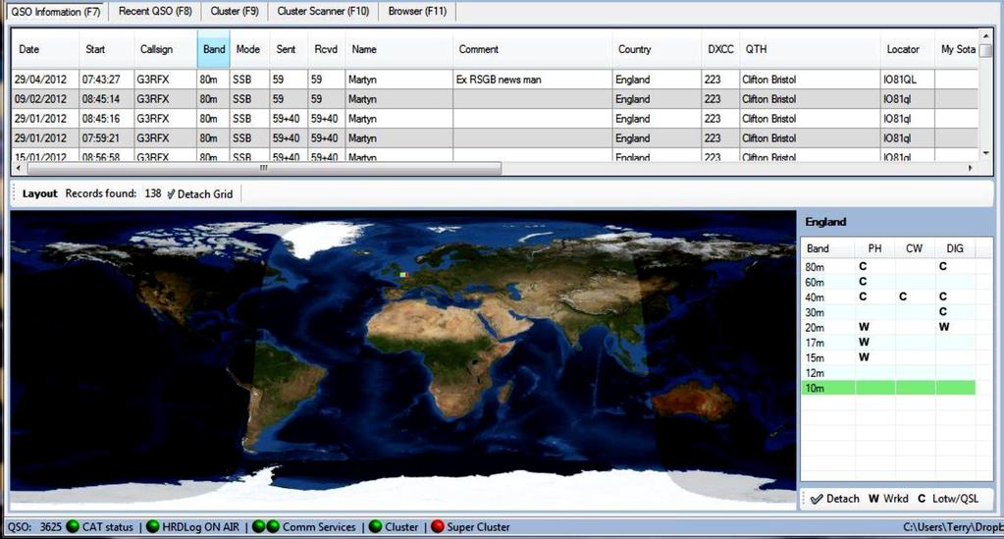This screenshot has height=539, width=1004.
Task: Click the station marker on England map
Action: (x=403, y=274)
